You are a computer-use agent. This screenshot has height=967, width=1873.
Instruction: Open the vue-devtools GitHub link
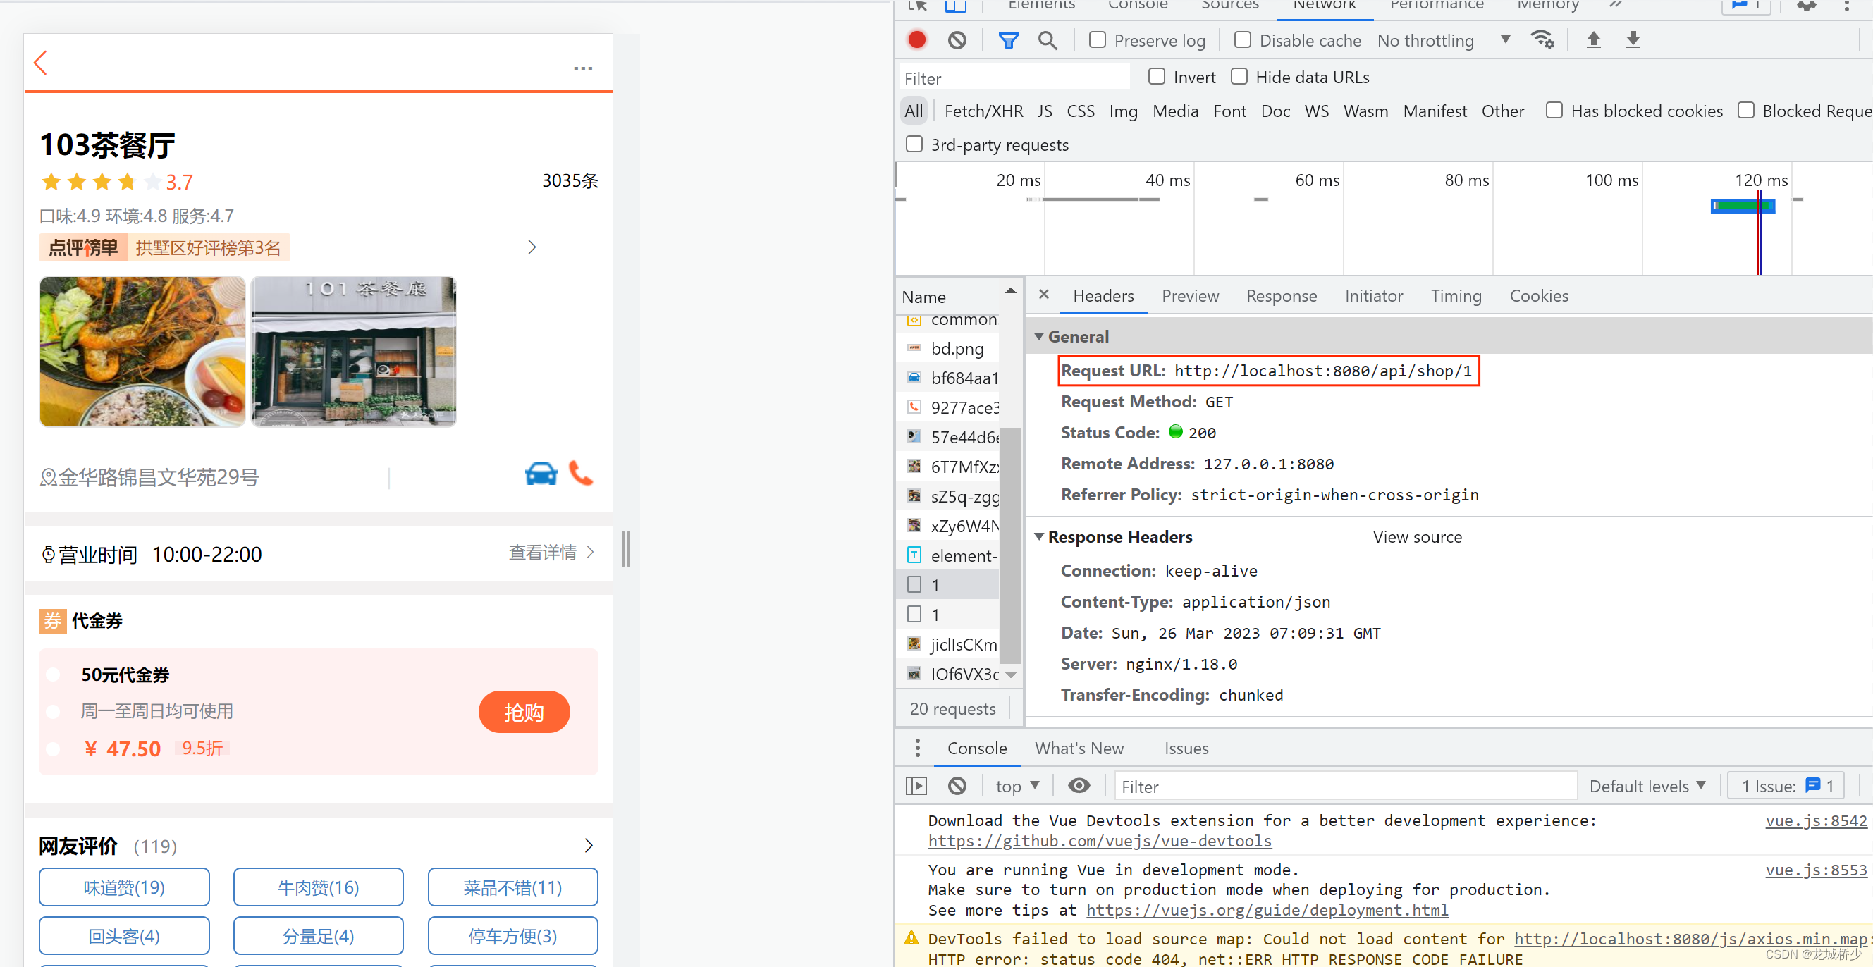[x=1100, y=842]
